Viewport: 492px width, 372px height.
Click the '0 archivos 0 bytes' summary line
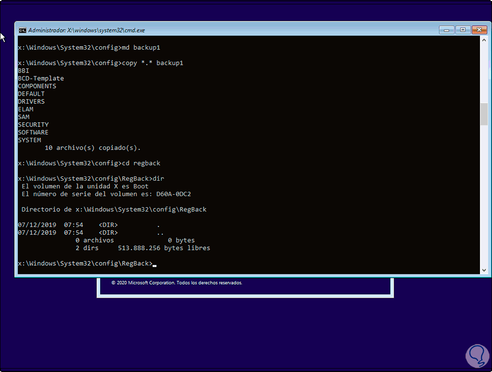coord(135,240)
